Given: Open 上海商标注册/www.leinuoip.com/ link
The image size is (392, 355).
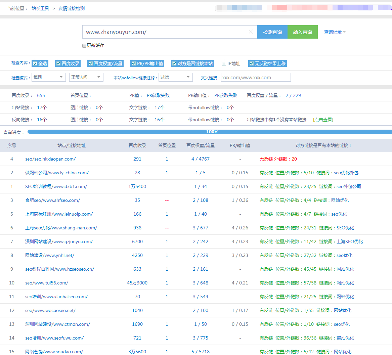Looking at the screenshot, I should click(x=59, y=214).
